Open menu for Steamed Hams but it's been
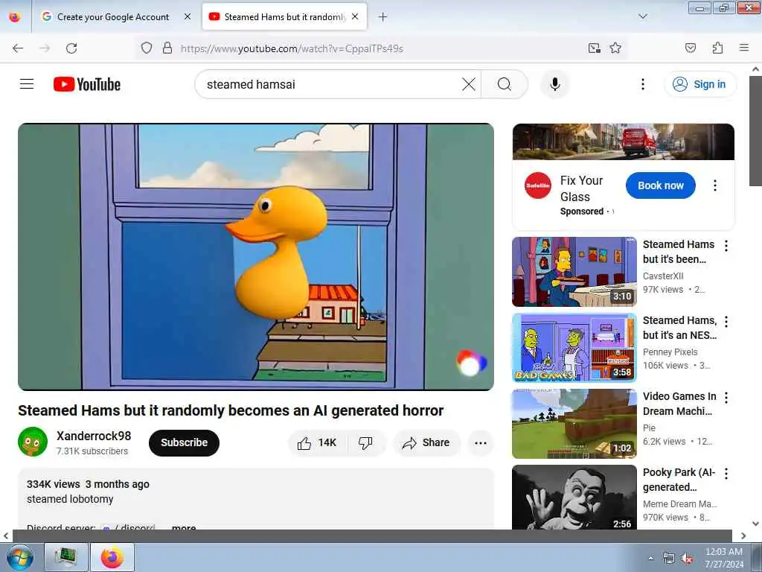Image resolution: width=762 pixels, height=572 pixels. coord(726,246)
